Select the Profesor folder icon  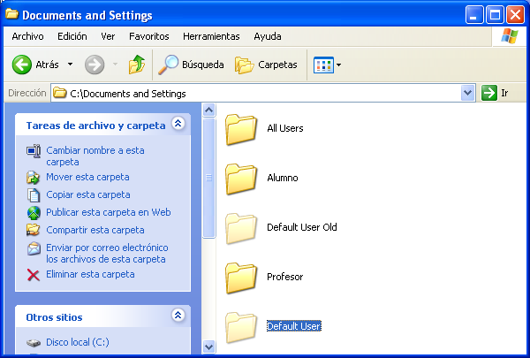[240, 277]
